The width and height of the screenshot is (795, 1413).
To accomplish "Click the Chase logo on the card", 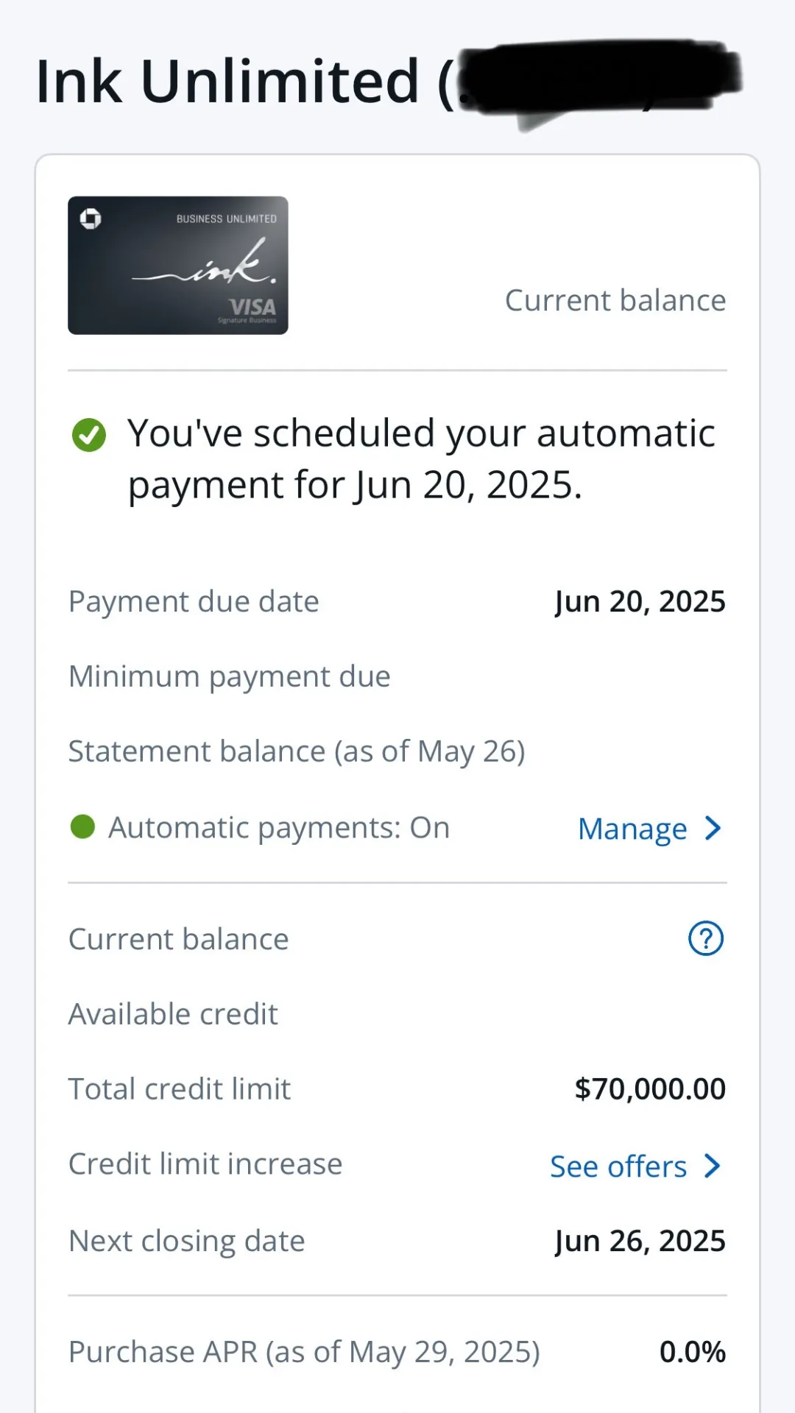I will (91, 219).
